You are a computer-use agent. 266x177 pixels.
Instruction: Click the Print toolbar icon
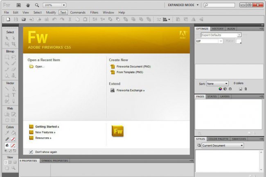click(x=47, y=19)
